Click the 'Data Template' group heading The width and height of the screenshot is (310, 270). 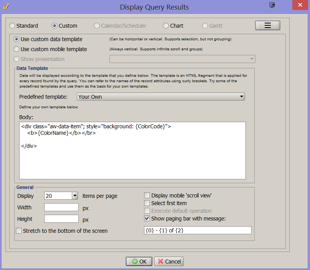tap(32, 68)
